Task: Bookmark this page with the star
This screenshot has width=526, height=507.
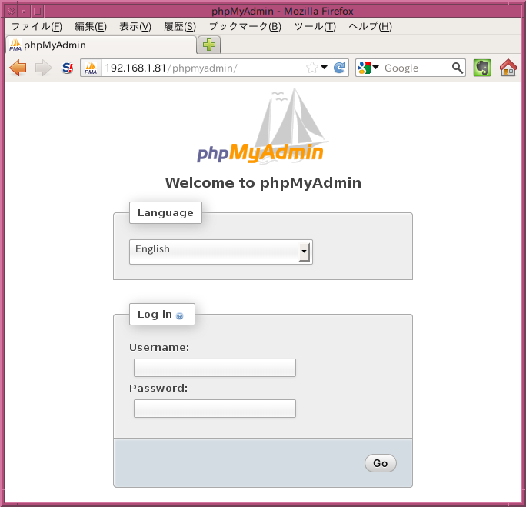Action: click(311, 68)
